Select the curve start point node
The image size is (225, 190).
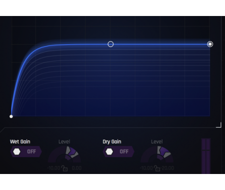[11, 116]
